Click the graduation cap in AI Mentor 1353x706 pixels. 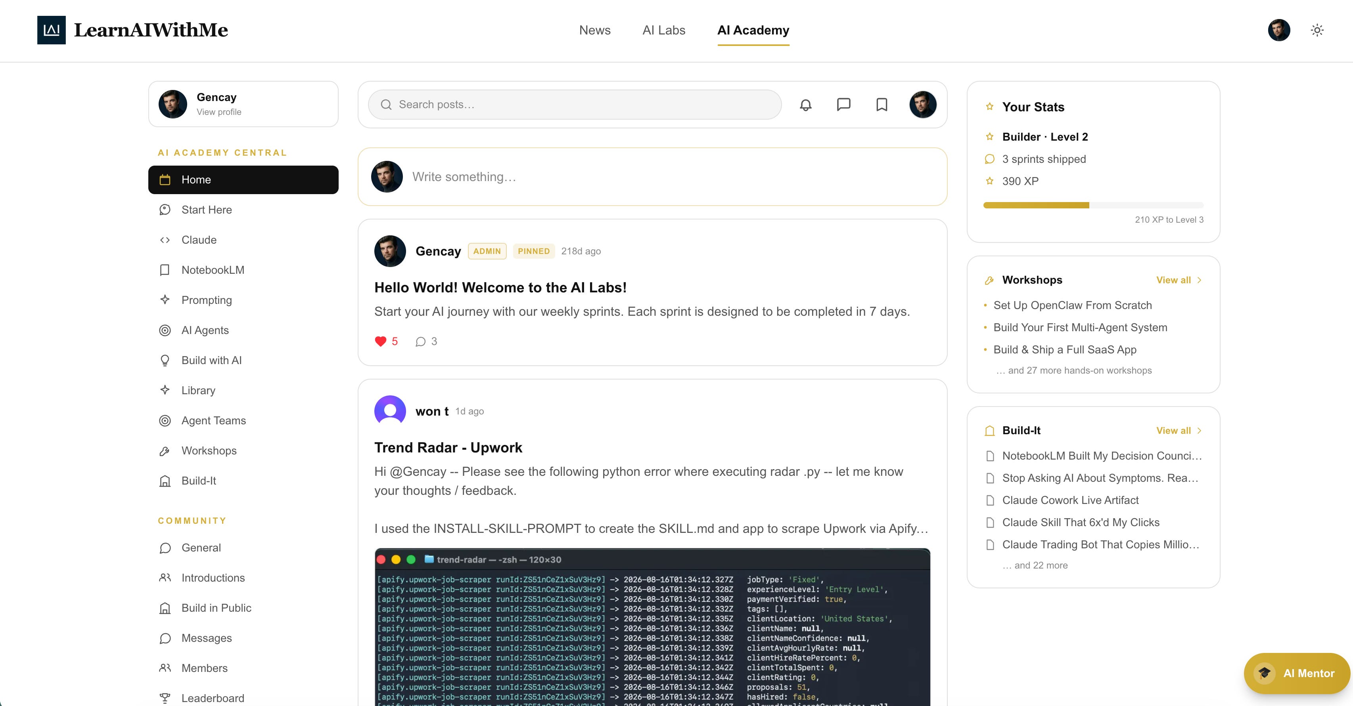click(1264, 673)
